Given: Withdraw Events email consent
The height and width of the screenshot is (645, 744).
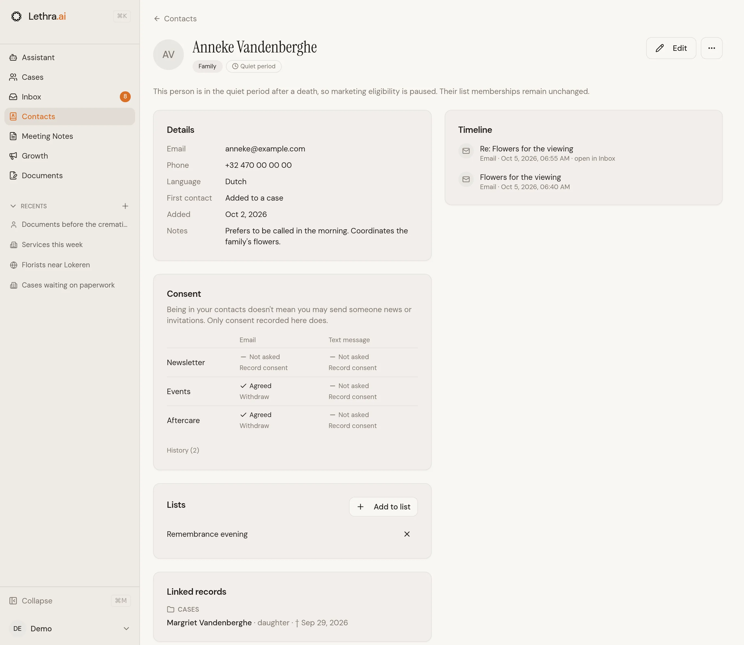Looking at the screenshot, I should click(x=254, y=397).
